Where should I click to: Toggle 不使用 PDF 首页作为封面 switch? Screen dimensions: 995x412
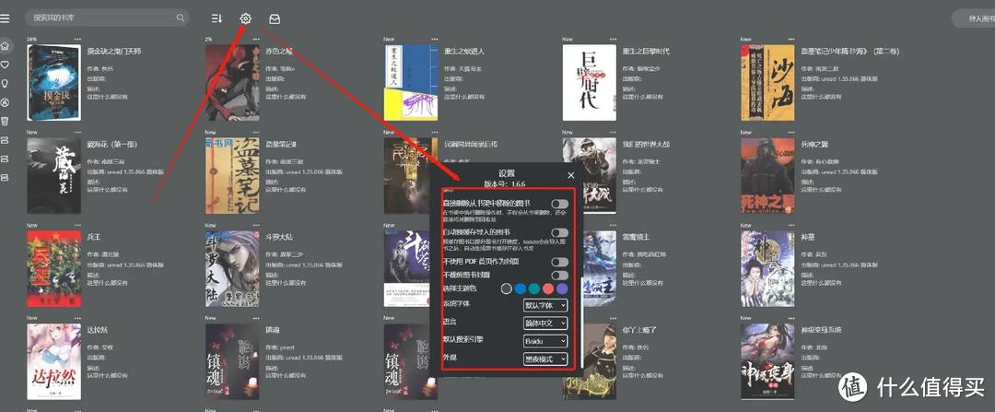pyautogui.click(x=559, y=262)
